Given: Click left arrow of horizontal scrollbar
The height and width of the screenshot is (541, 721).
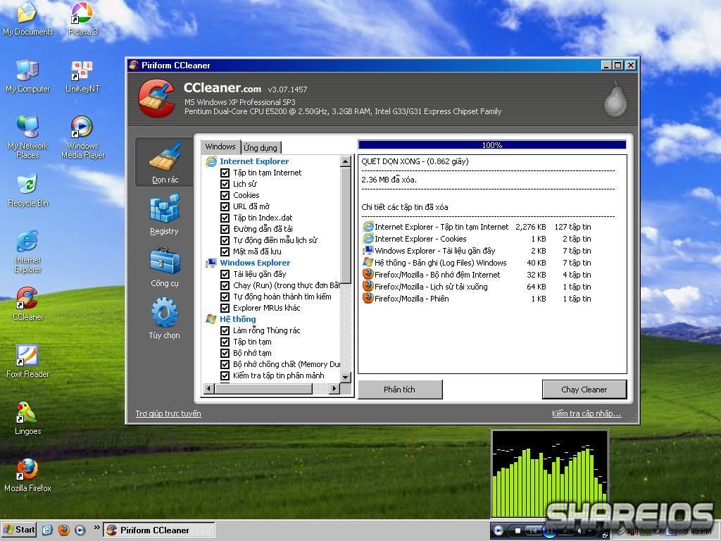Looking at the screenshot, I should point(208,389).
